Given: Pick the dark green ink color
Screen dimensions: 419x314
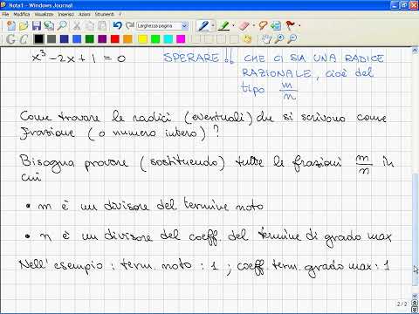Looking at the screenshot, I should pos(90,39).
